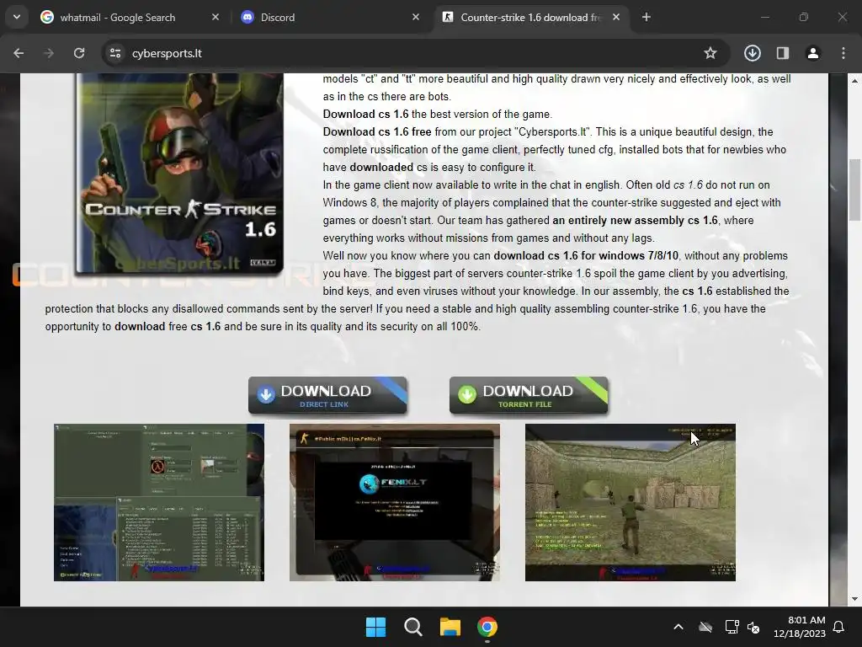Click the scrollbar up arrow

[x=854, y=81]
